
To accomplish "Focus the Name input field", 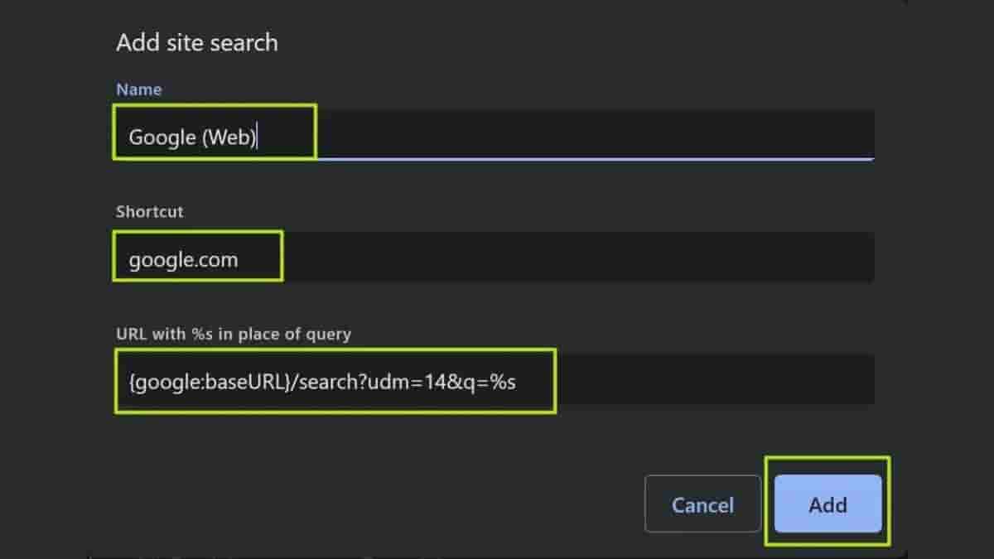I will 493,135.
